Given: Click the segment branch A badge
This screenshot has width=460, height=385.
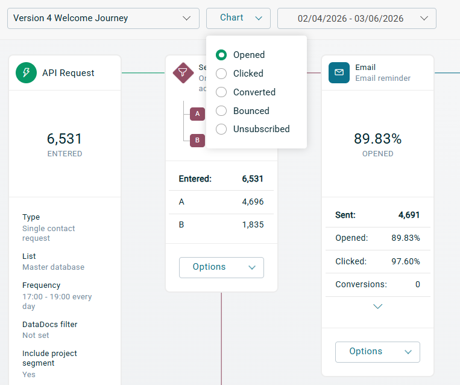Looking at the screenshot, I should (197, 113).
